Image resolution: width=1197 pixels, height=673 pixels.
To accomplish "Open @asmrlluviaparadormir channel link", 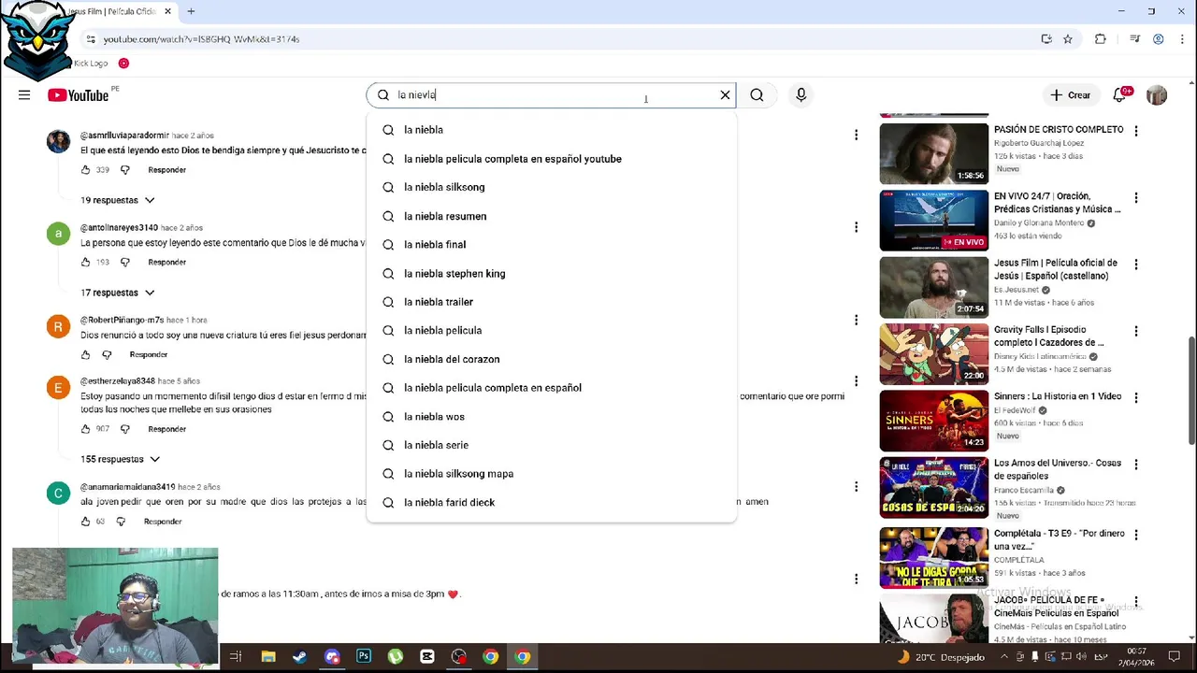I will (x=124, y=136).
